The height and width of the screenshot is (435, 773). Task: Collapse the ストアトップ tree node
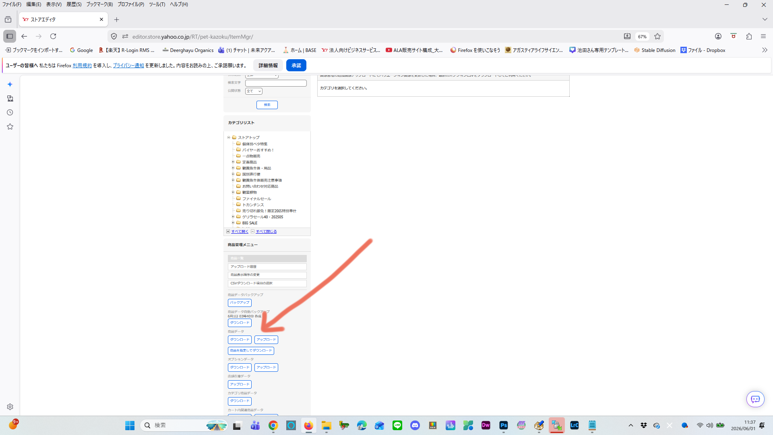tap(229, 137)
